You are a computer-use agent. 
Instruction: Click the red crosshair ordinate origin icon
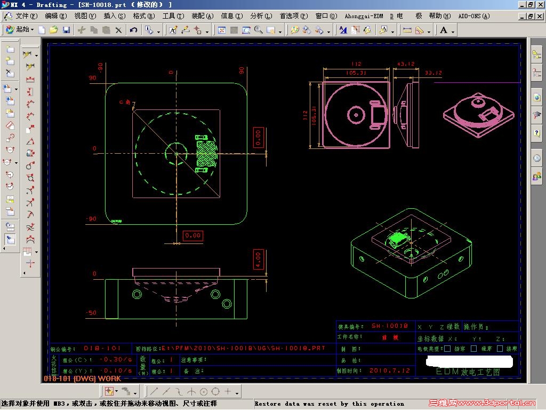point(30,264)
